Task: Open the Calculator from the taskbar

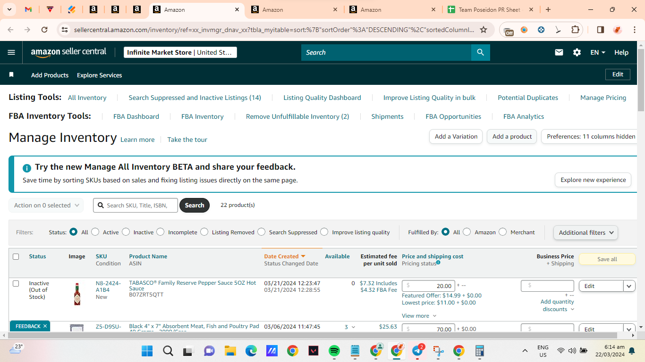Action: point(480,351)
